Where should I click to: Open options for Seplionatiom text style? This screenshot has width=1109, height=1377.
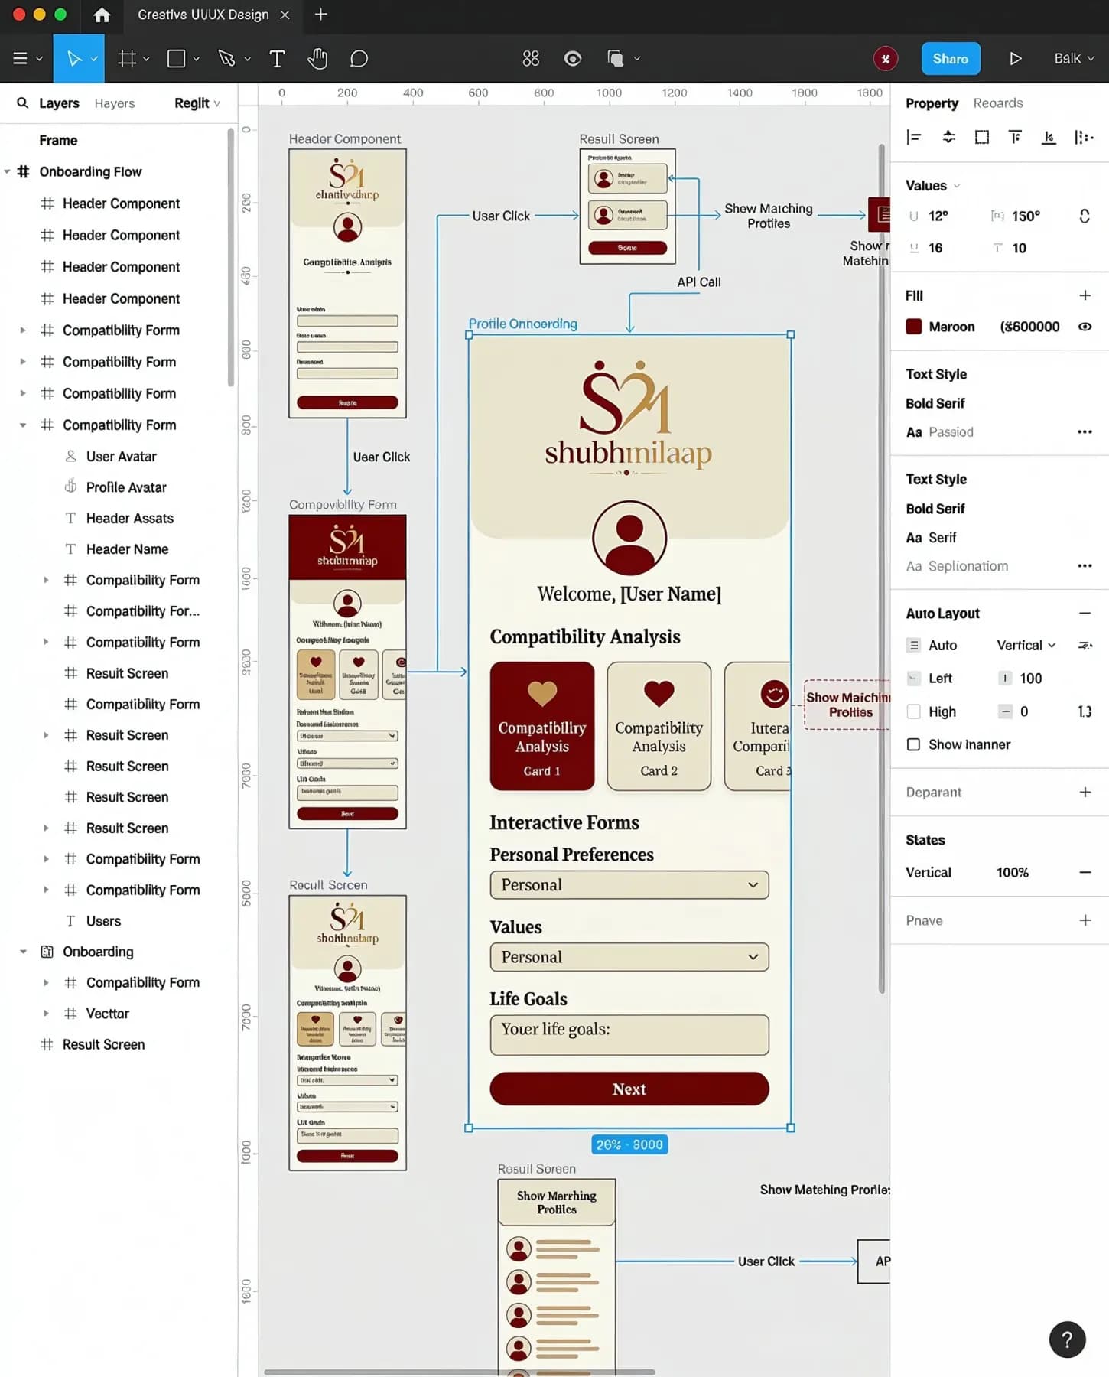click(1085, 566)
